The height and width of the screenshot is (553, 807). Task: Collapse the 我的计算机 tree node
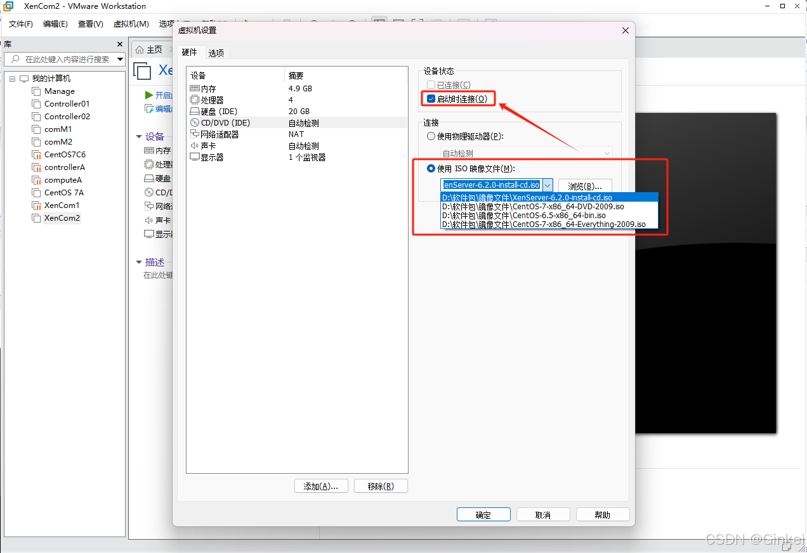click(x=12, y=79)
